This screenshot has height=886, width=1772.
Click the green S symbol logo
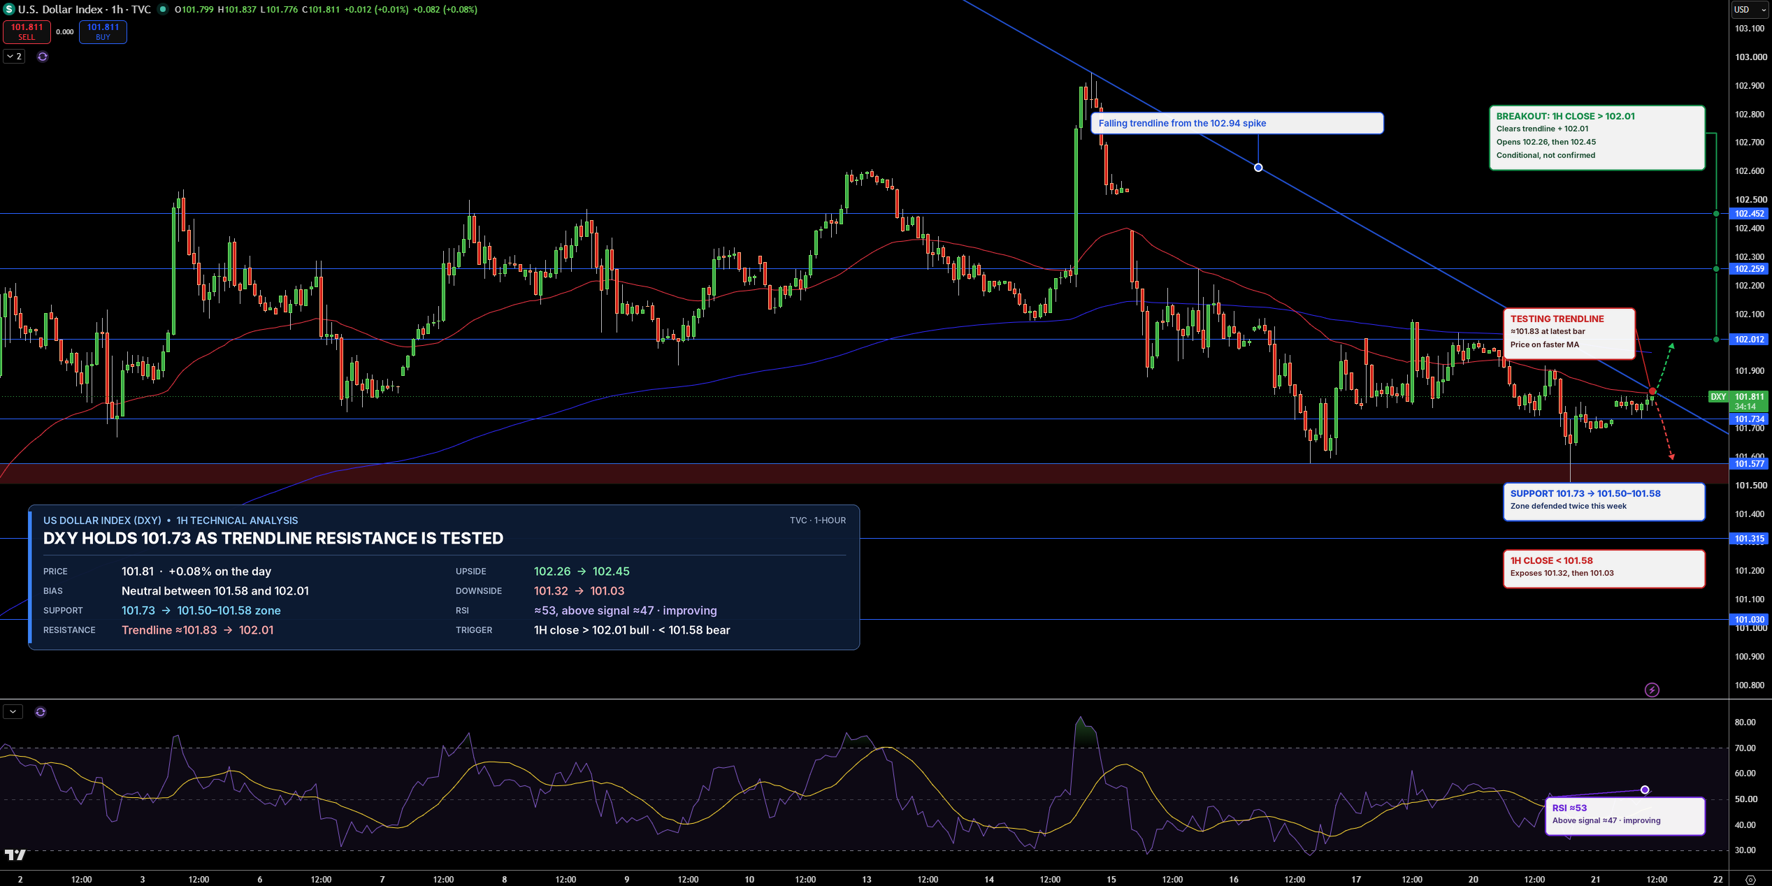9,9
